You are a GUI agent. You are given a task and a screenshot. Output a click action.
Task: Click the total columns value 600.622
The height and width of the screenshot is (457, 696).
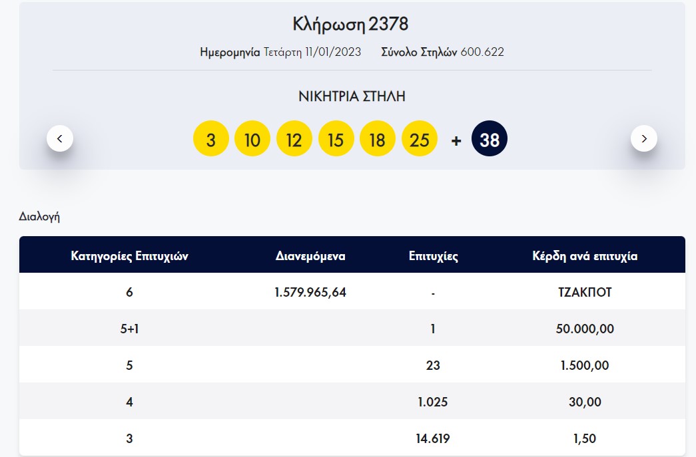[486, 52]
